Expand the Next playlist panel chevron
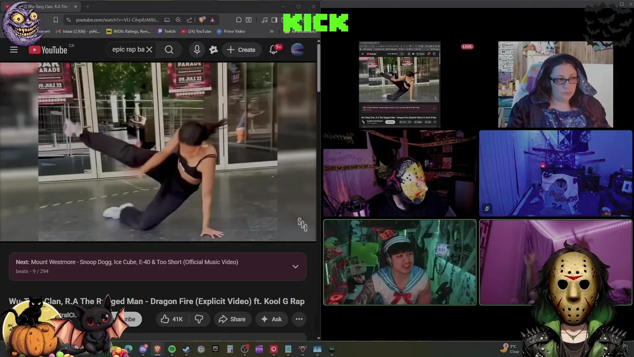Screen dimensions: 634x357 pos(295,266)
